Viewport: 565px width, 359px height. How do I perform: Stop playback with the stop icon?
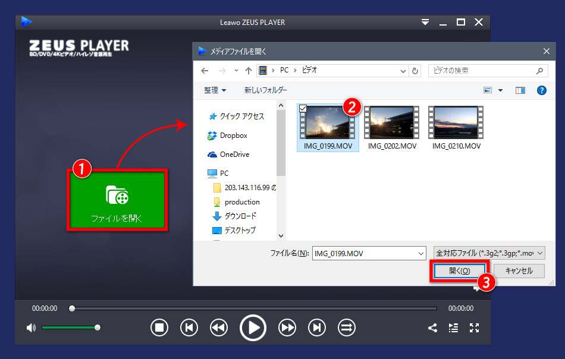pos(159,327)
